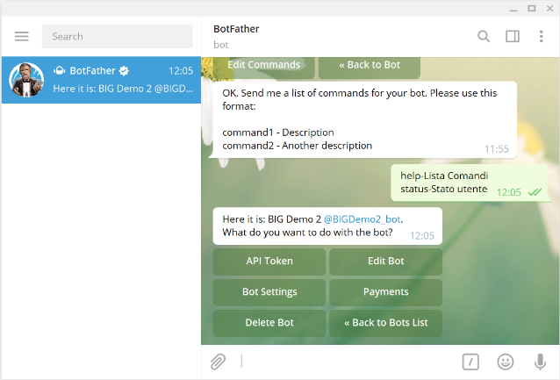
Task: Click the Edit Commands button
Action: tap(264, 67)
